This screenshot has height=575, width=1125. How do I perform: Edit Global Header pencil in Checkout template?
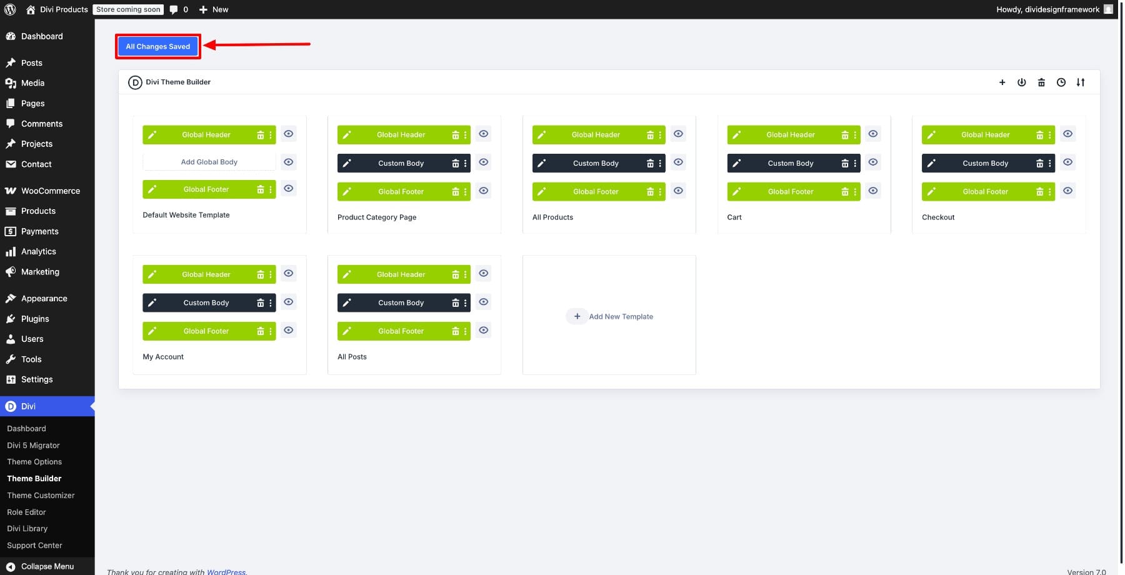pyautogui.click(x=931, y=135)
